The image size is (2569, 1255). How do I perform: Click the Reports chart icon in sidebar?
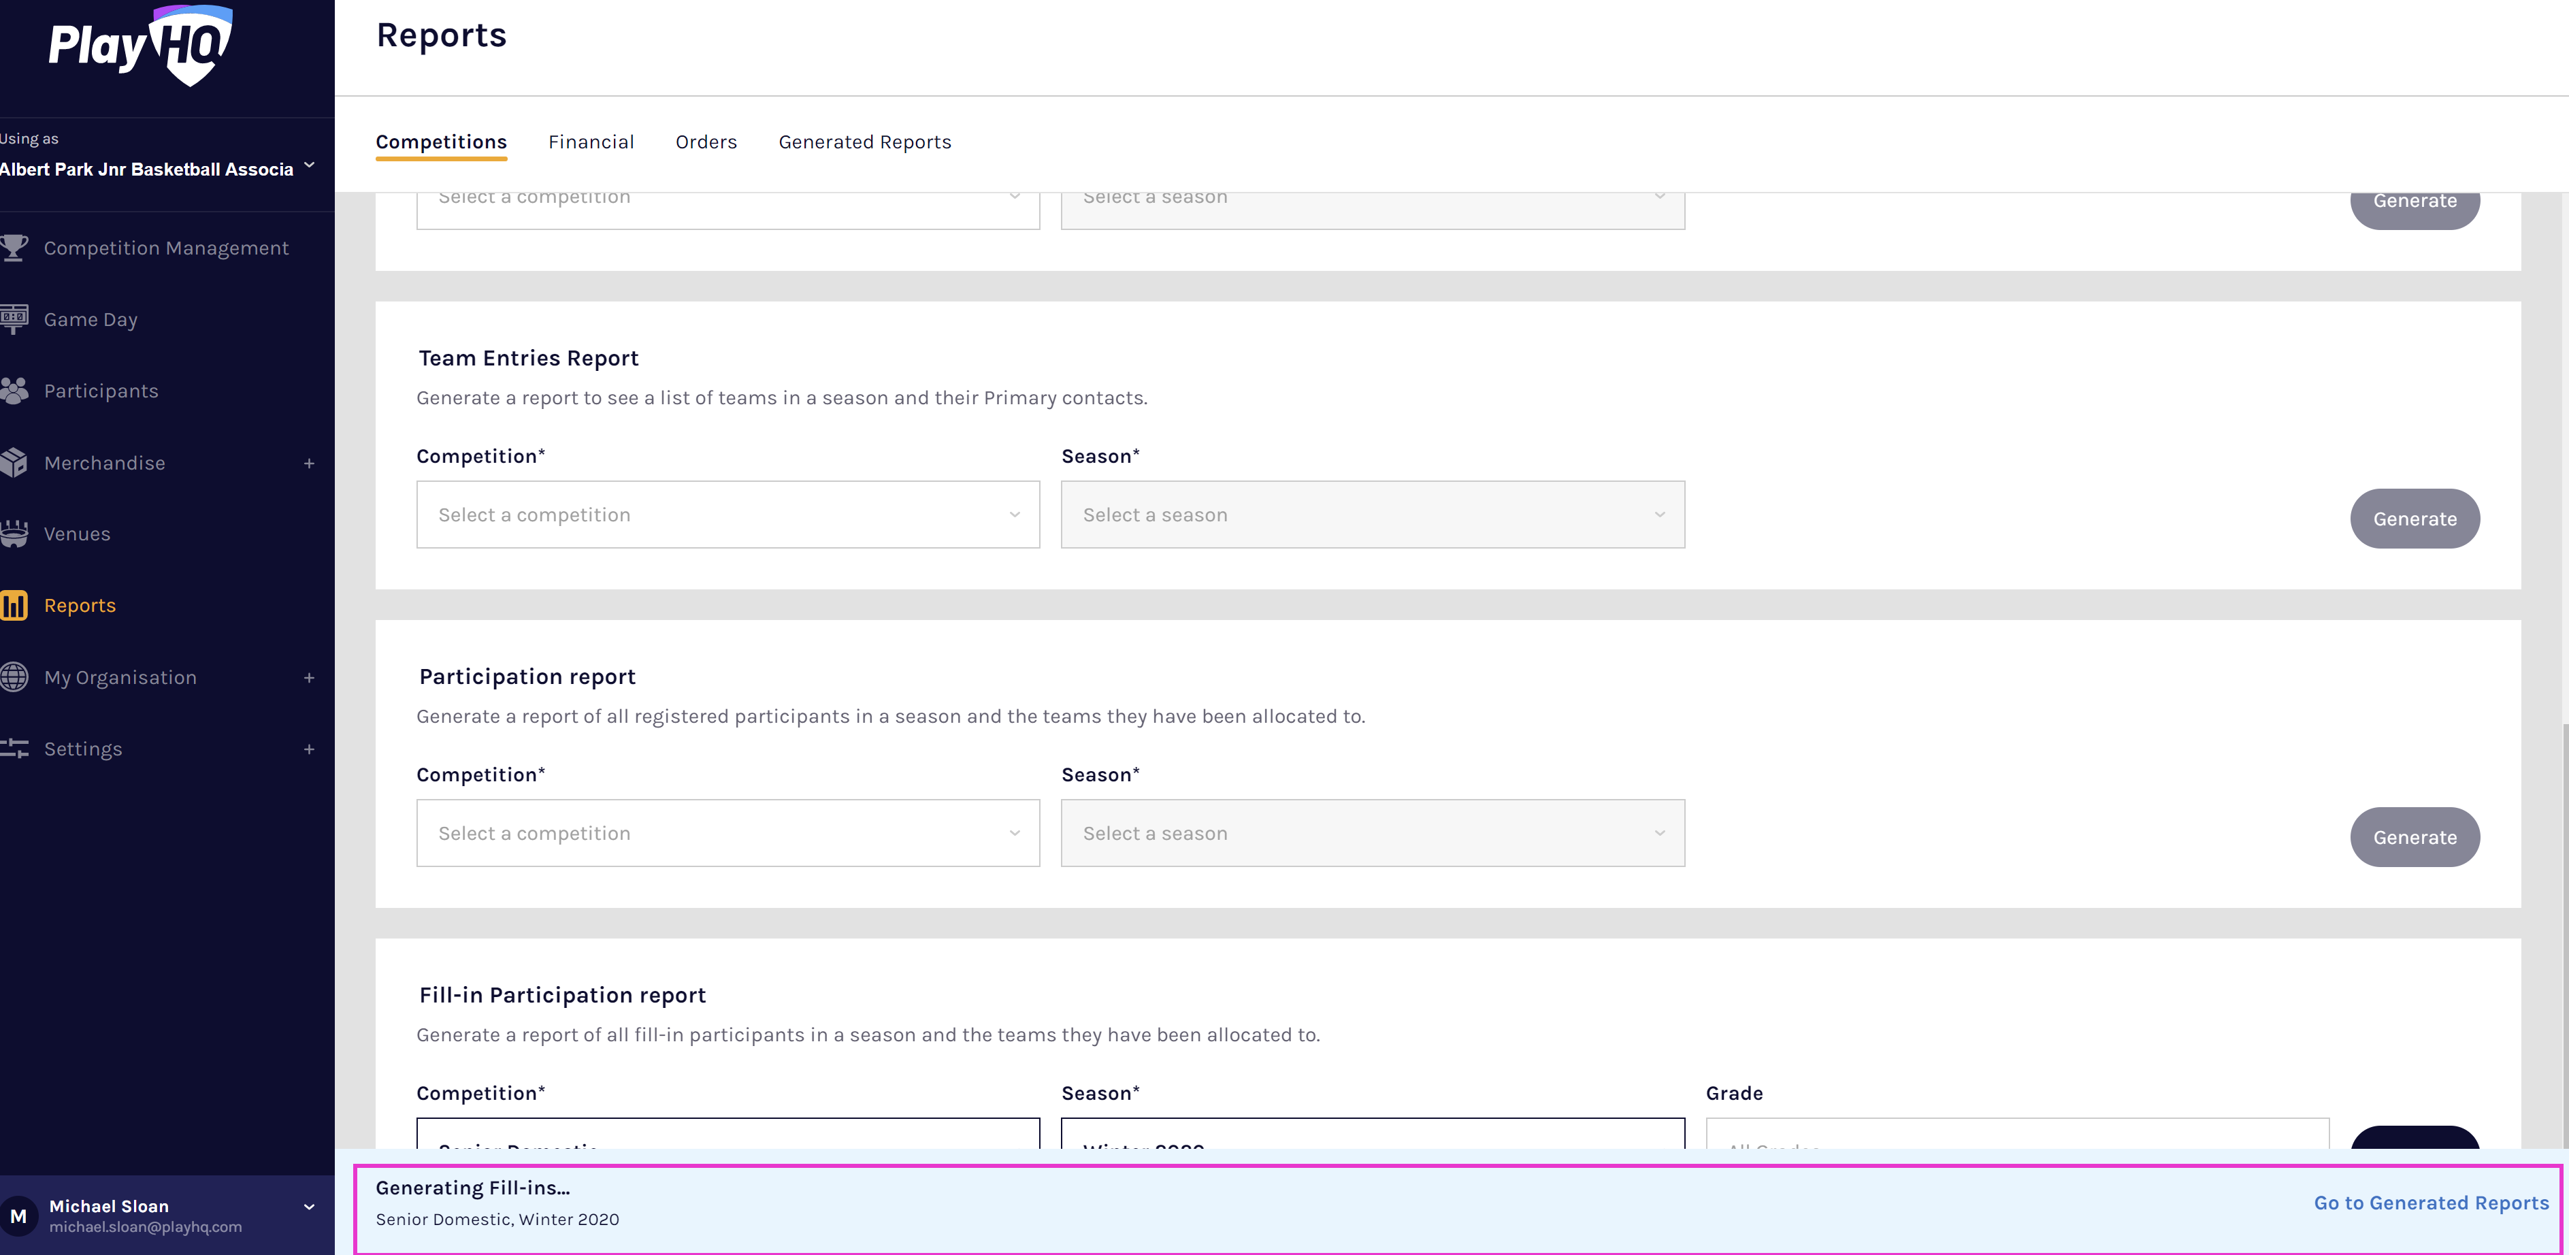[x=14, y=606]
